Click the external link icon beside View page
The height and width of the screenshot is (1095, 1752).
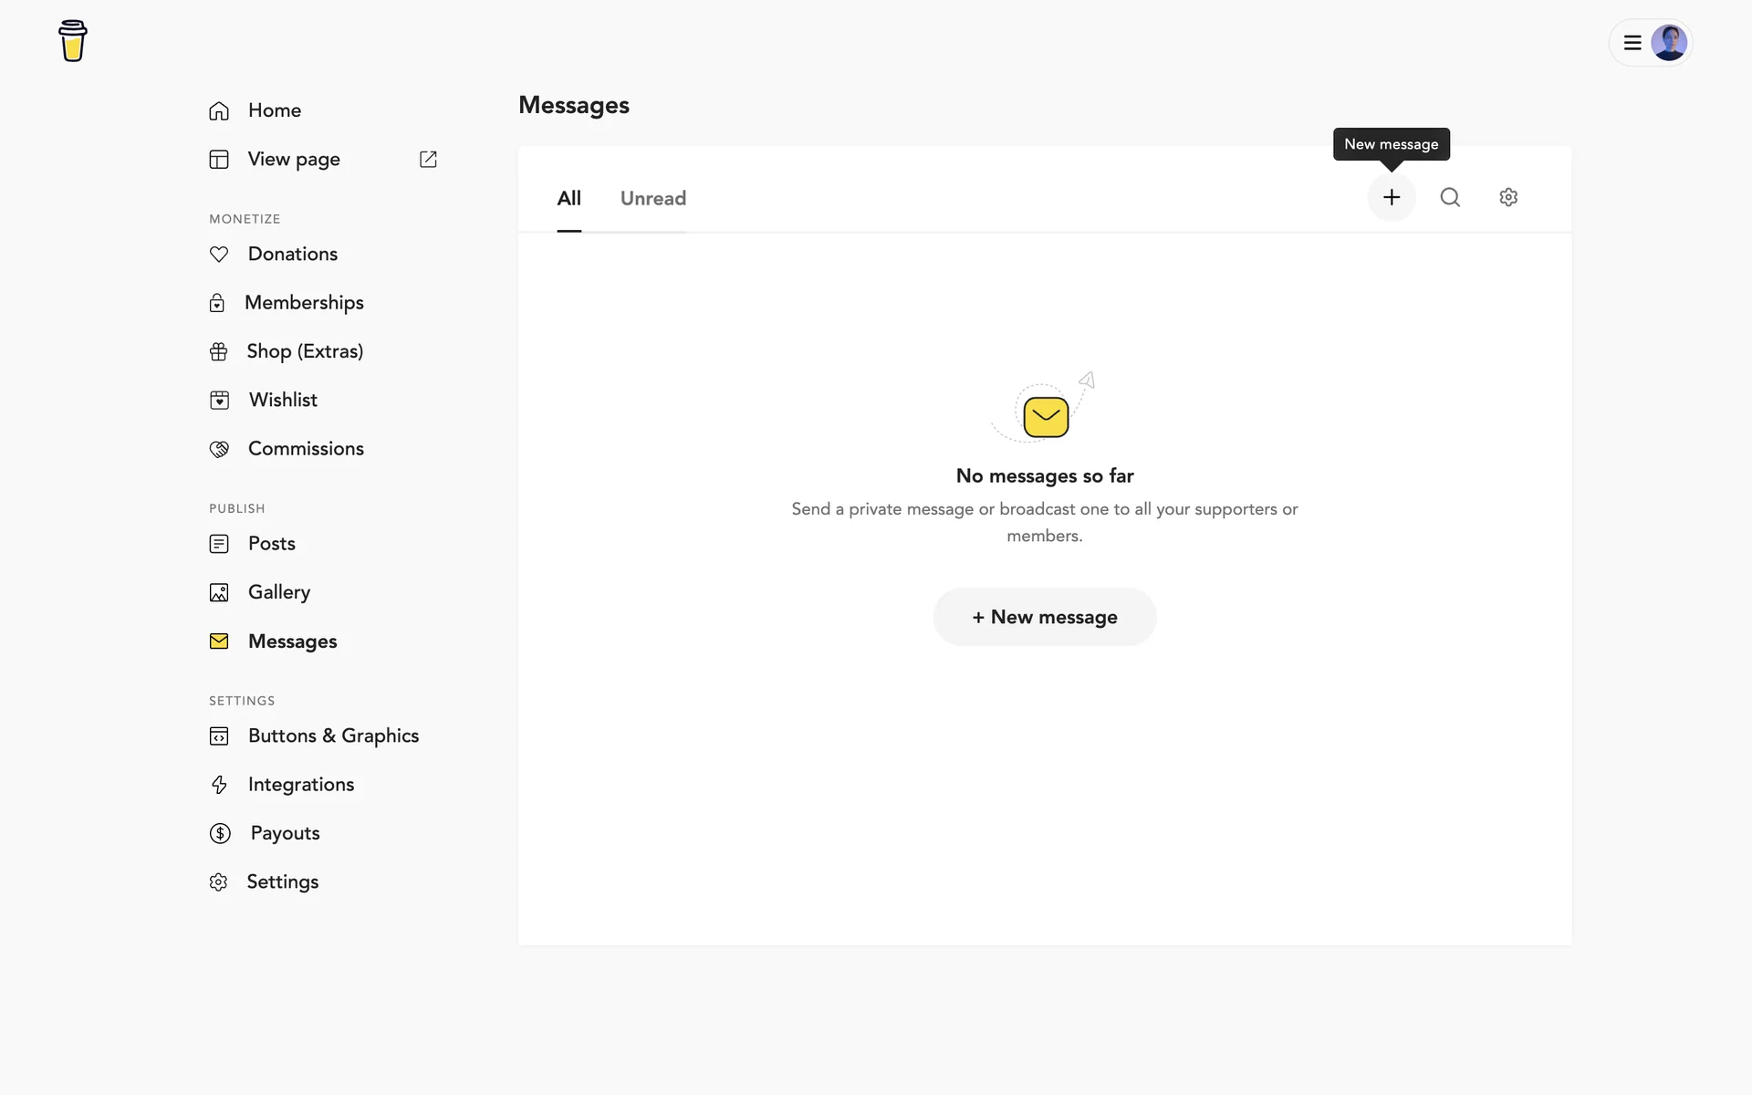[x=428, y=160]
